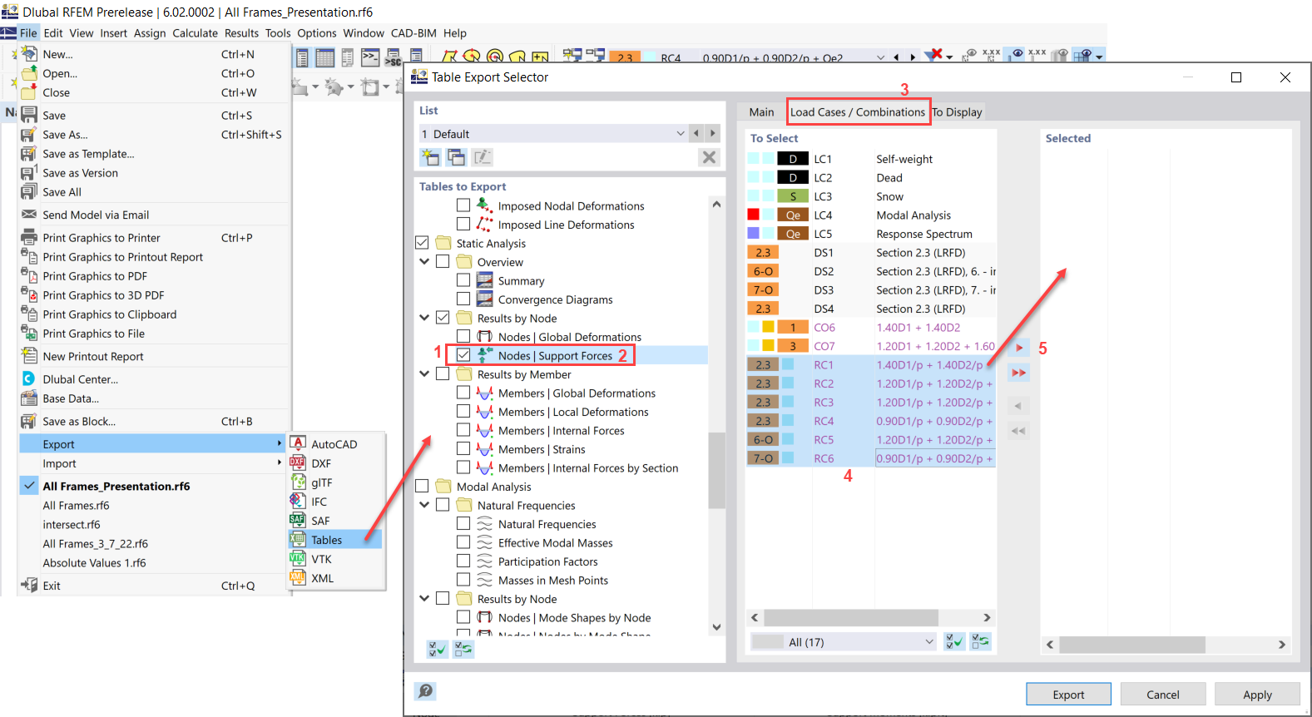
Task: Enable Convergence Diagrams checkbox
Action: point(463,299)
